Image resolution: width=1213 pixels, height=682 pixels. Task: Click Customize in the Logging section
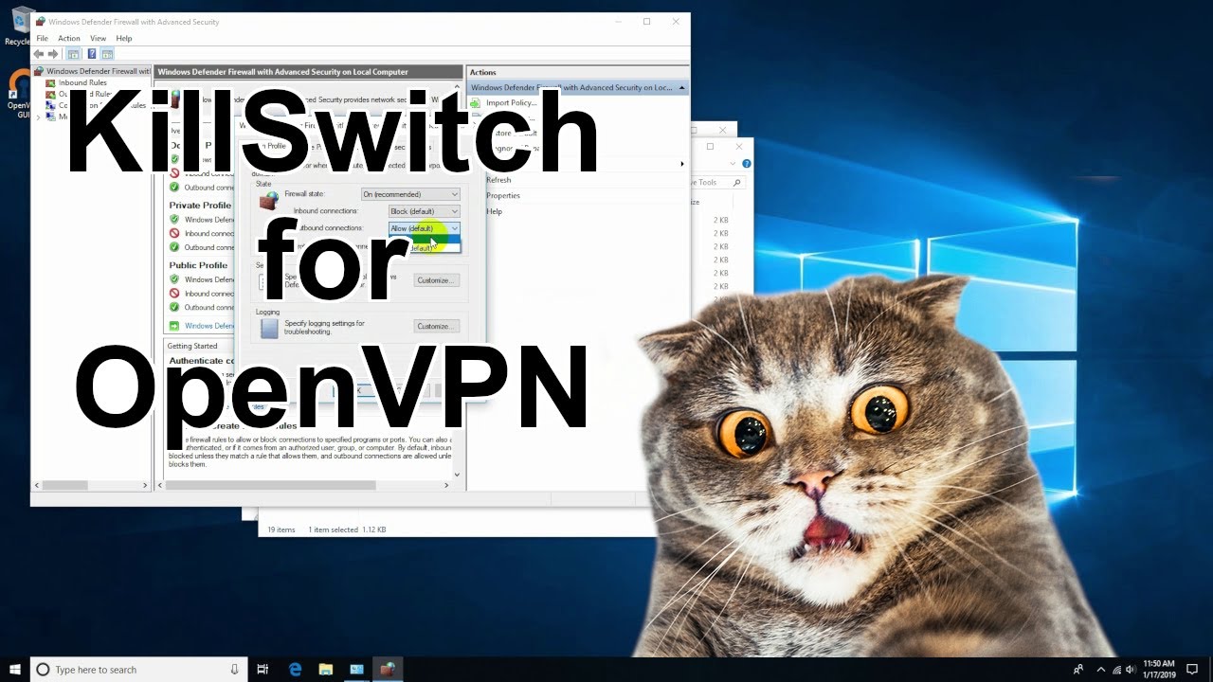(436, 326)
